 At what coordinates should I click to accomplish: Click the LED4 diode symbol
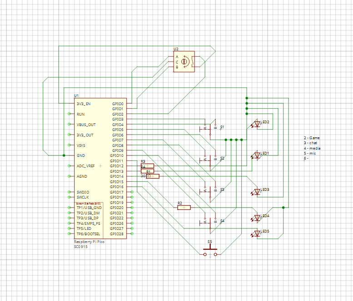click(x=257, y=218)
